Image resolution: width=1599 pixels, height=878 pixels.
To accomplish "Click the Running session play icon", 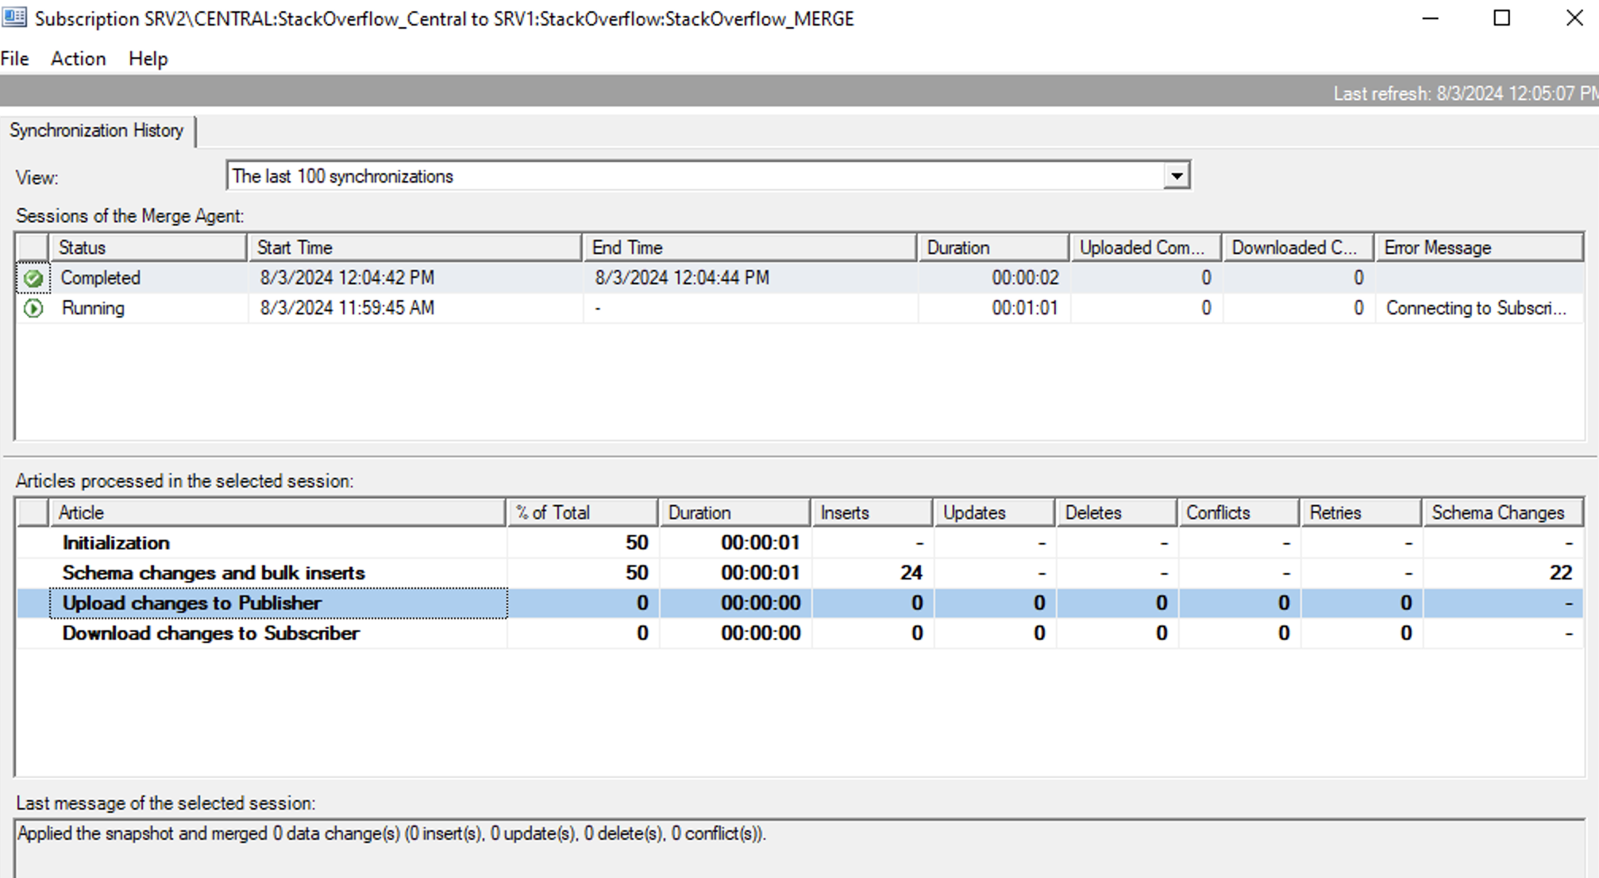I will pos(33,308).
